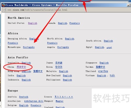Click the globe icon in the address bar

[5, 10]
